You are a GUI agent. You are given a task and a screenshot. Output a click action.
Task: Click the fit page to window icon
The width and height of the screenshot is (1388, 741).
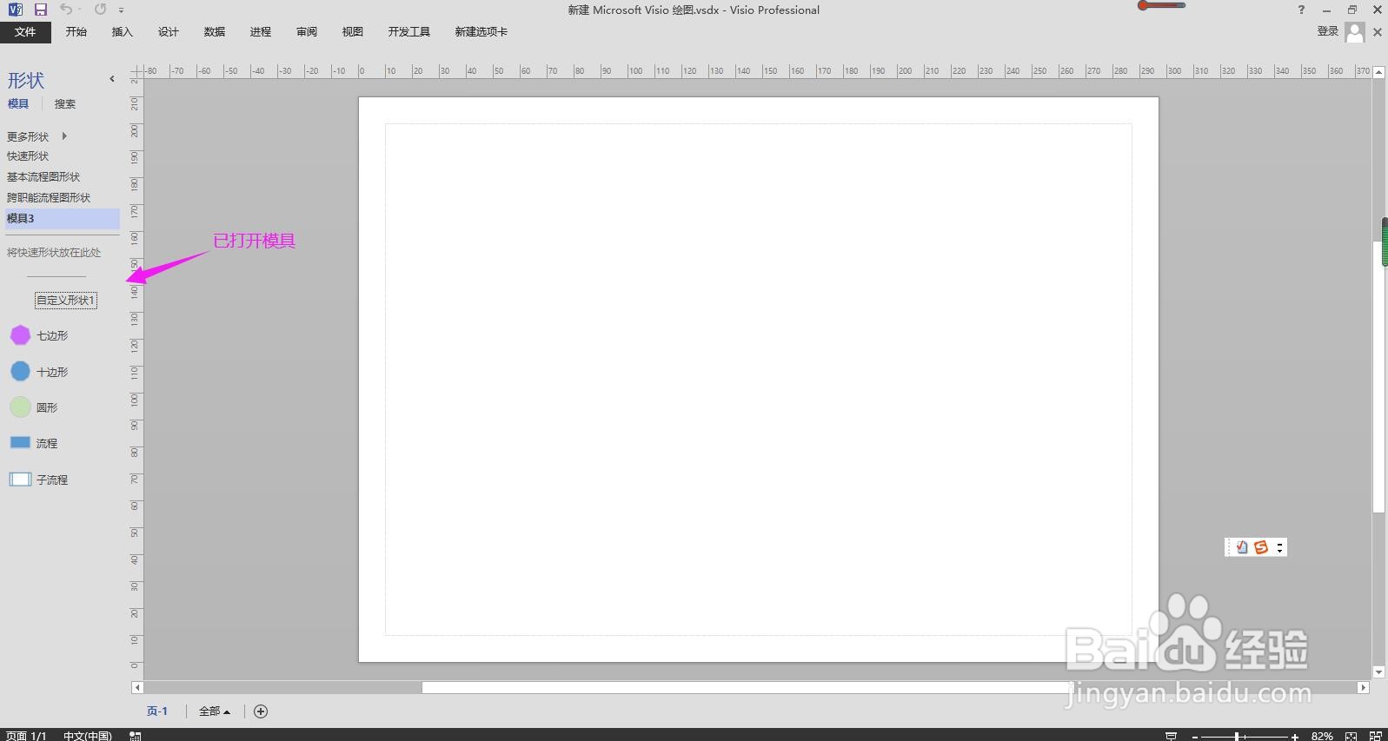(1351, 736)
